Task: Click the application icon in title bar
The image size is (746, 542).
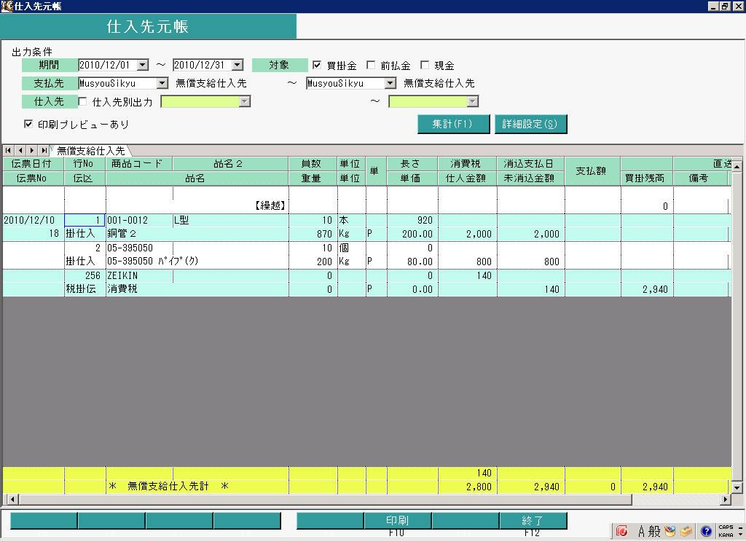Action: click(7, 6)
